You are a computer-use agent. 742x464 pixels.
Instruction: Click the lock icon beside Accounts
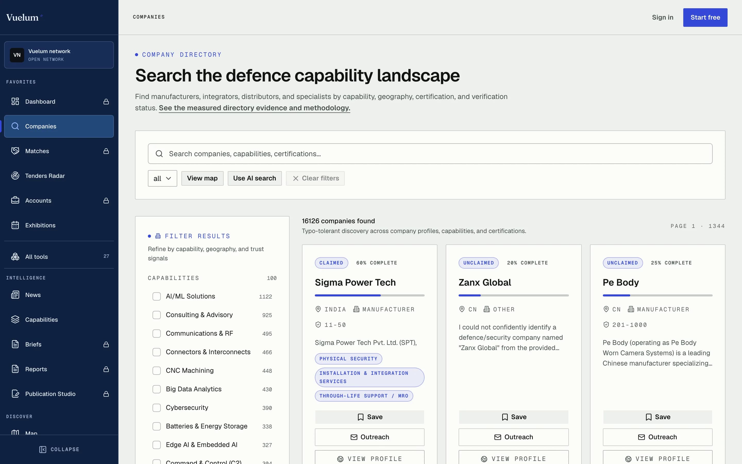coord(106,200)
